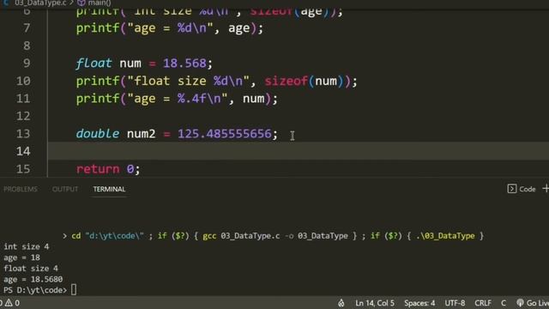Click num2 variable on line 13
This screenshot has height=309, width=549.
(x=141, y=134)
